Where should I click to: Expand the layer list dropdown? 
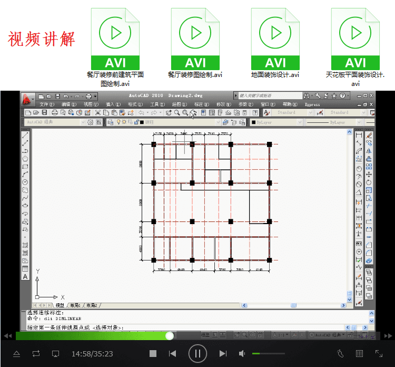[218, 122]
